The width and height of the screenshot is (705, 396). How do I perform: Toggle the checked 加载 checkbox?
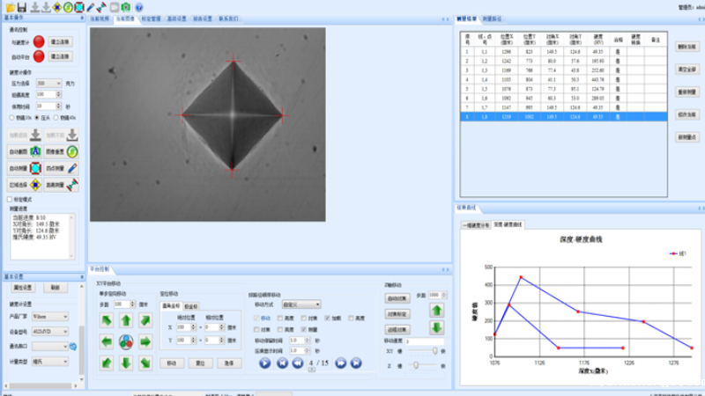tap(327, 318)
